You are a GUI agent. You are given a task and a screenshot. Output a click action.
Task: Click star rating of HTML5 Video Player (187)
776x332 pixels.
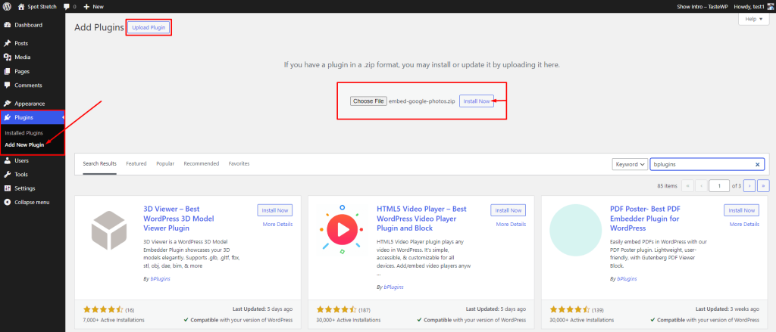(336, 310)
